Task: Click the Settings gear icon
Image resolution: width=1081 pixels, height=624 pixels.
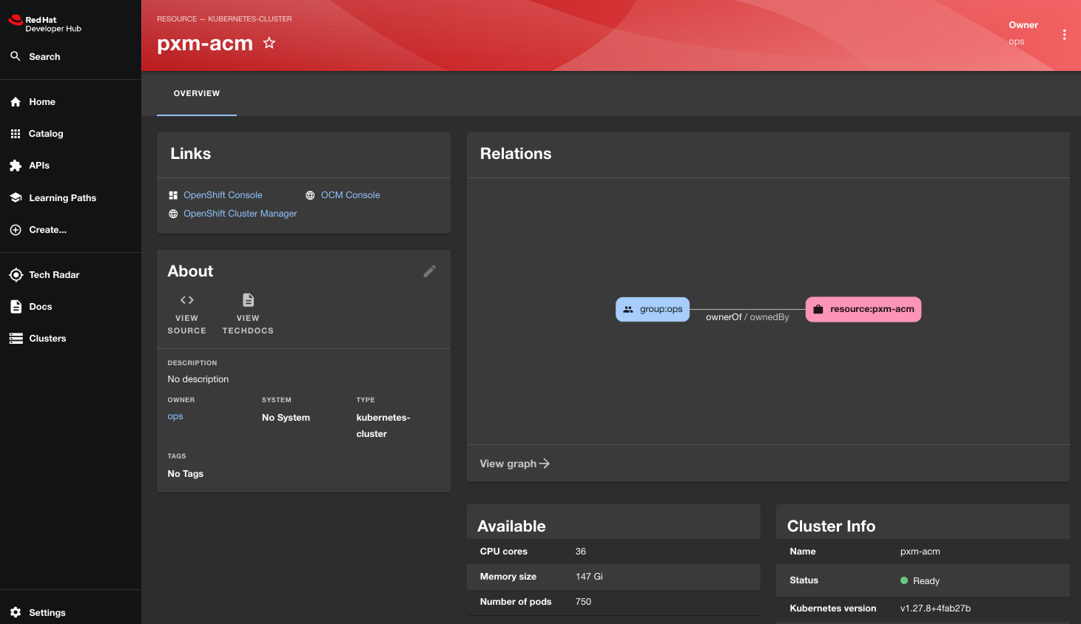Action: (x=16, y=612)
